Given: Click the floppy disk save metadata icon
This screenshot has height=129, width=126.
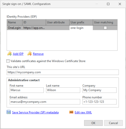Looking at the screenshot, I should click(x=9, y=112).
